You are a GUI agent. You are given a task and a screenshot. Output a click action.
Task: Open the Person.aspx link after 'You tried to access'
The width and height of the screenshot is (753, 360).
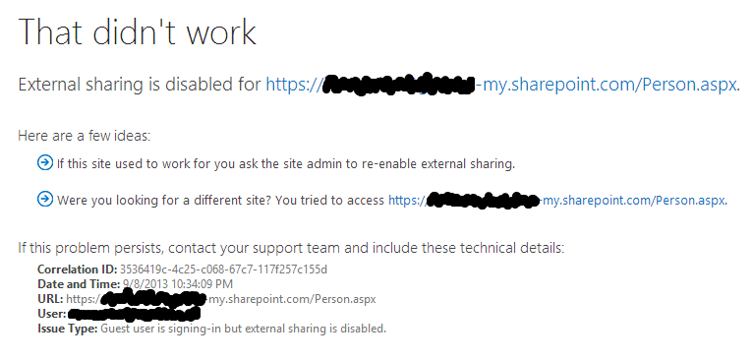556,200
